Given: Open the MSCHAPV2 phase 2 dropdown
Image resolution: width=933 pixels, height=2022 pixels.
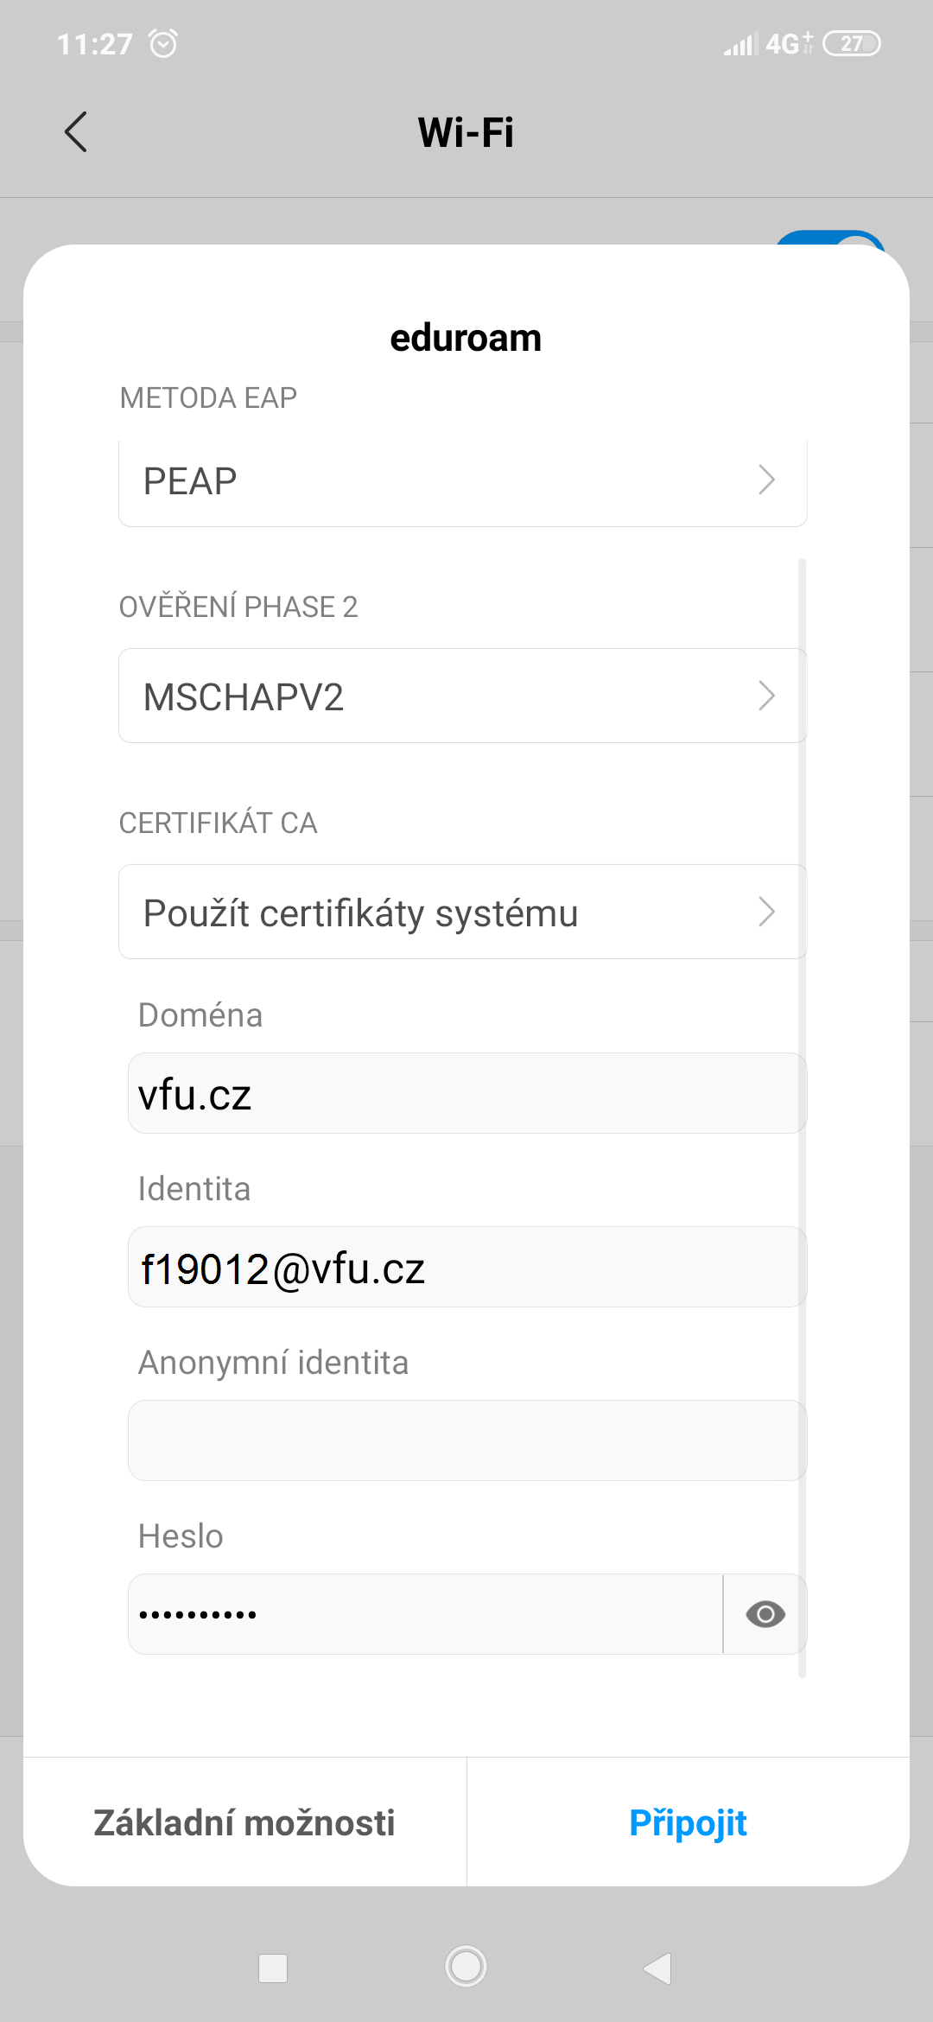Looking at the screenshot, I should (x=463, y=696).
